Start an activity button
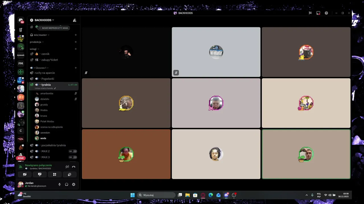Screen dimensions: 364x204 tap(55, 175)
